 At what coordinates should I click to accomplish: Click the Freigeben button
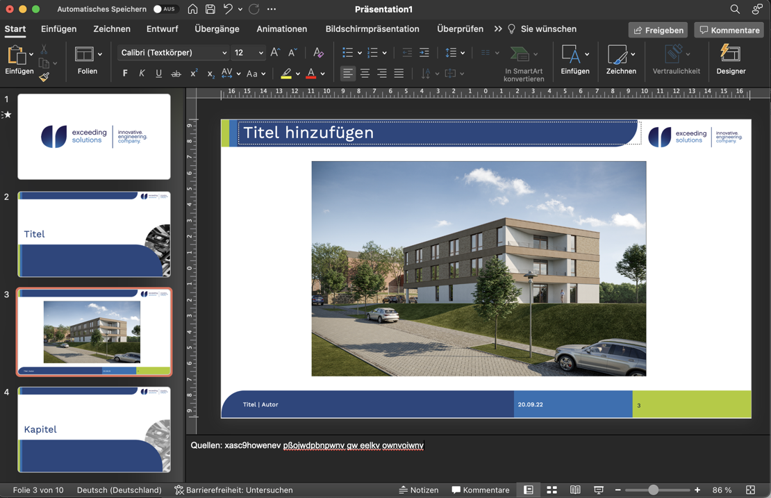658,30
